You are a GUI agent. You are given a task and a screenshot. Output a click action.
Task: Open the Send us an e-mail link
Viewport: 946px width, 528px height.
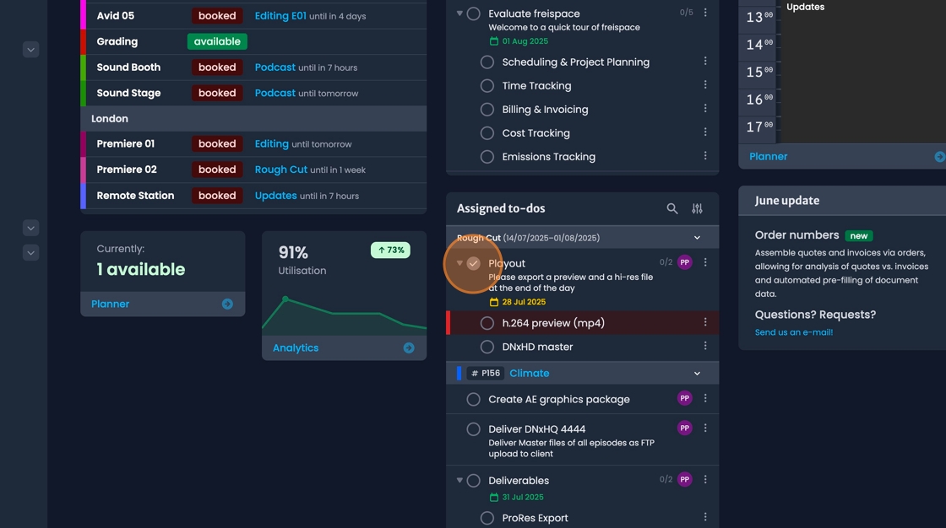tap(794, 332)
